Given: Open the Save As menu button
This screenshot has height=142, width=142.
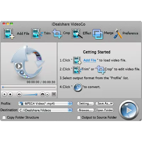Looking at the screenshot, I should [104, 104].
